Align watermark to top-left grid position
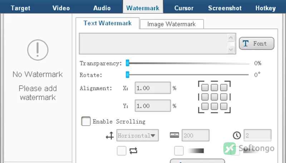This screenshot has height=163, width=286. [x=205, y=88]
